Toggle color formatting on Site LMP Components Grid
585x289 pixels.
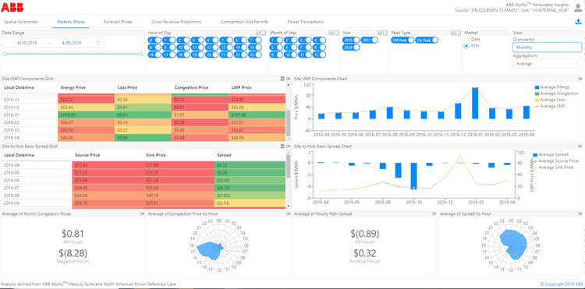tap(283, 79)
